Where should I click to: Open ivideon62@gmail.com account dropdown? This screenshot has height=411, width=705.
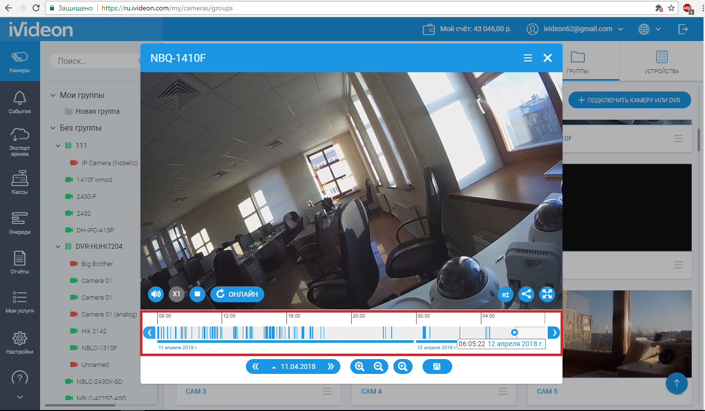point(575,29)
